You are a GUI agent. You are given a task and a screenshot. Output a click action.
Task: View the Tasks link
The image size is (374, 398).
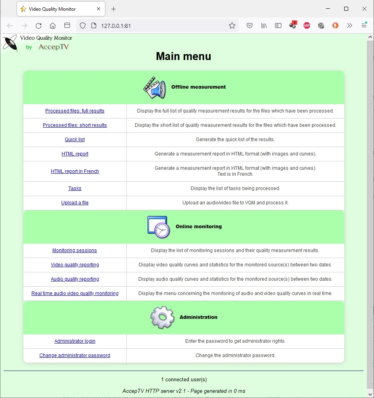[x=75, y=188]
